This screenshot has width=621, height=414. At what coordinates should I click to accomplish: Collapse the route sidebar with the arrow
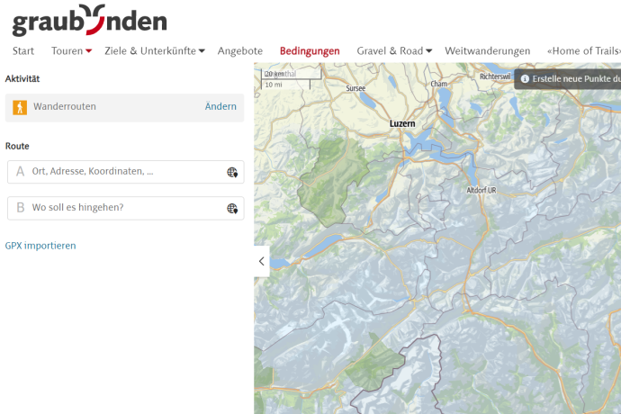[x=262, y=261]
